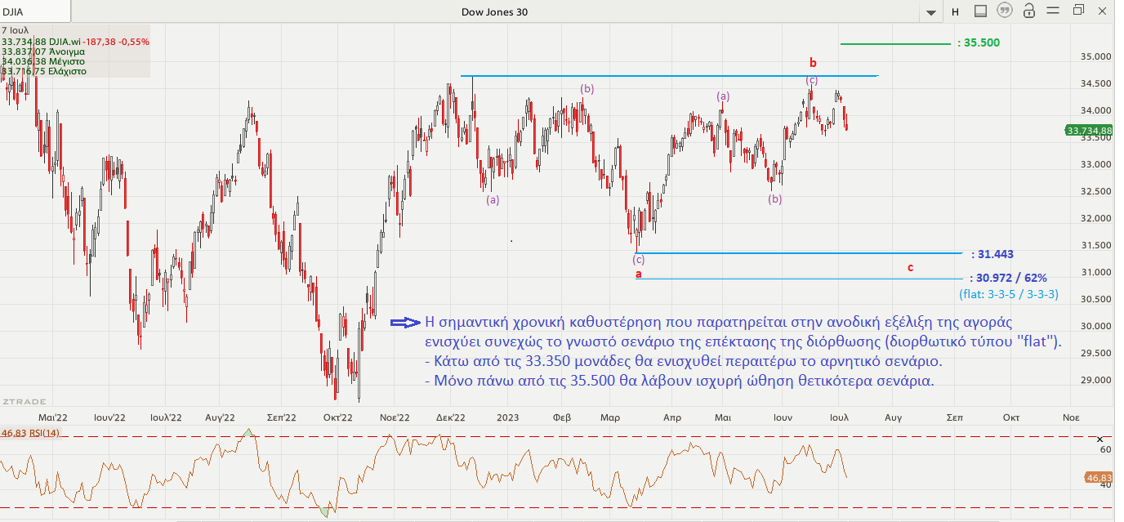
Task: Click the 'Dow Jones 30' chart title
Action: point(494,11)
